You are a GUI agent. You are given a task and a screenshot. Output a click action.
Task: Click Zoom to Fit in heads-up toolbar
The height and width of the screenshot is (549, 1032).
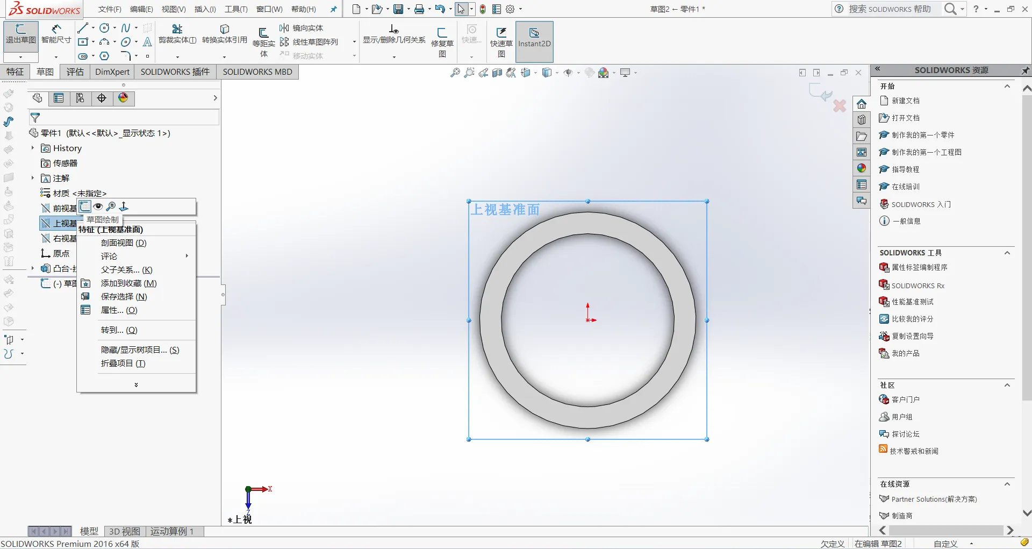click(455, 73)
